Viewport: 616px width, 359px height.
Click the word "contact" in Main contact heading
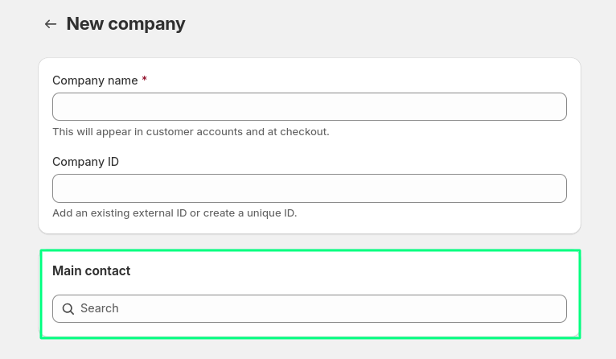[109, 271]
